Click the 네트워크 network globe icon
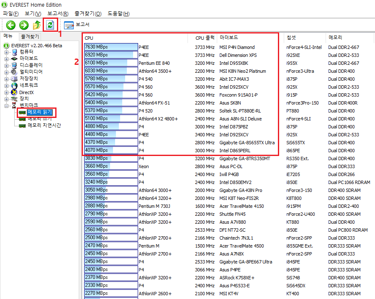Image resolution: width=375 pixels, height=299 pixels. click(14, 85)
